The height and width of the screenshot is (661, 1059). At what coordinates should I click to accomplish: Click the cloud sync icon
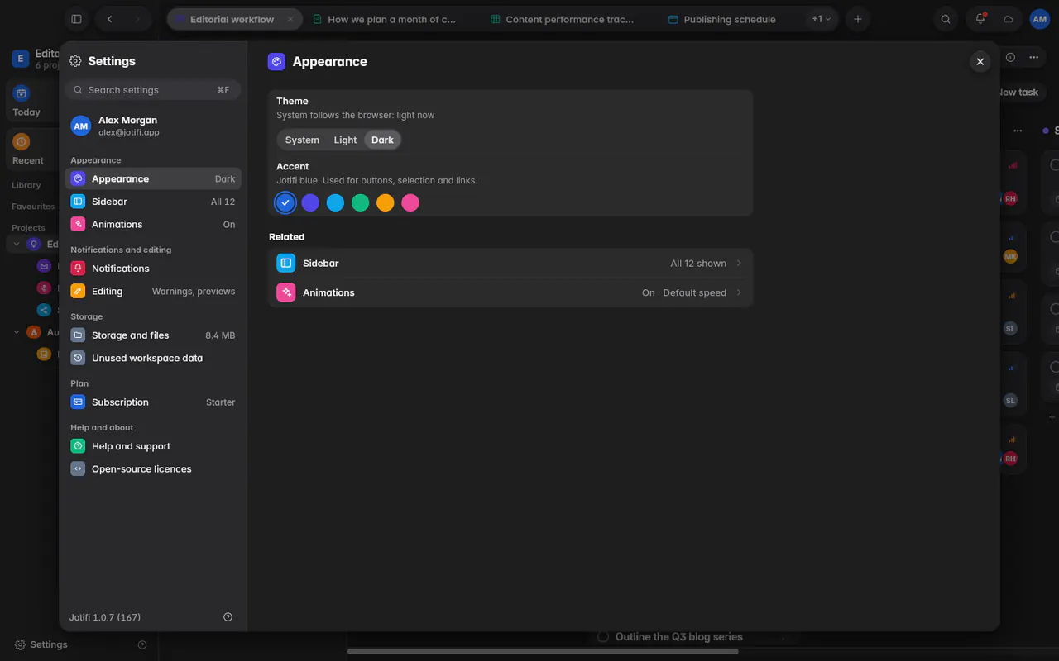1009,19
